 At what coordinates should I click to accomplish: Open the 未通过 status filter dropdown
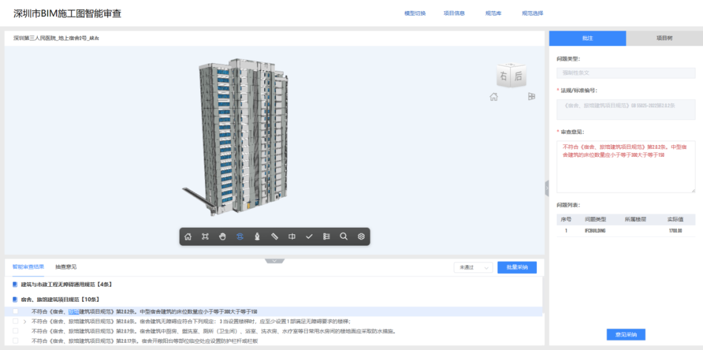[x=473, y=267]
